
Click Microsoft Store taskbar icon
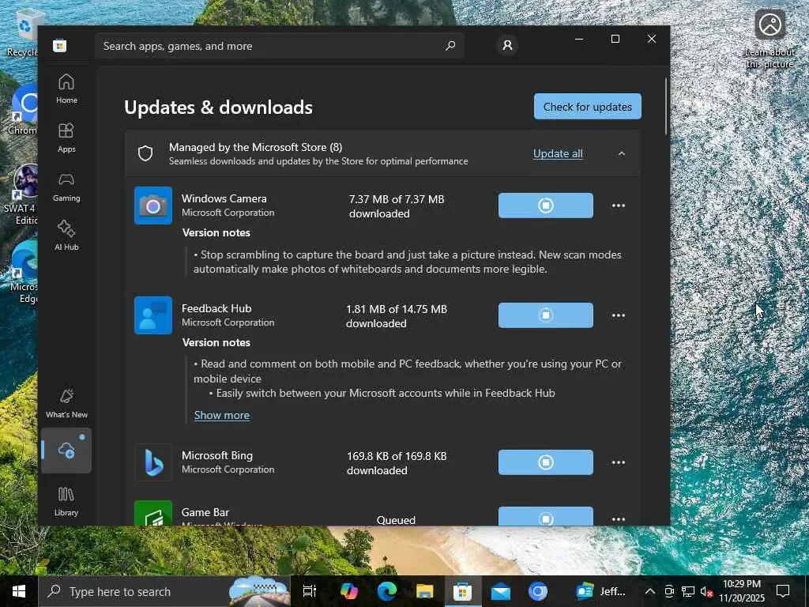click(x=462, y=591)
